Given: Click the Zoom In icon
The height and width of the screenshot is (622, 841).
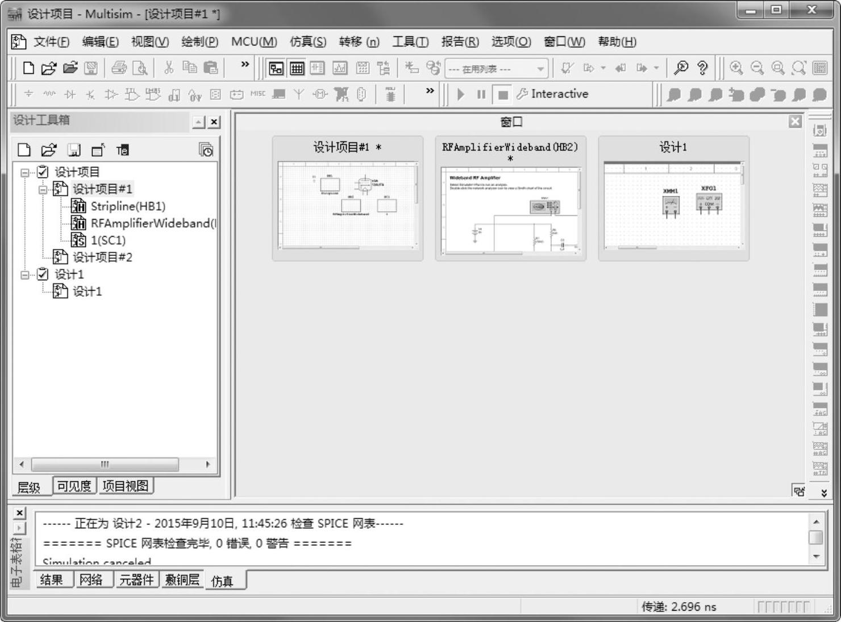Looking at the screenshot, I should tap(736, 69).
